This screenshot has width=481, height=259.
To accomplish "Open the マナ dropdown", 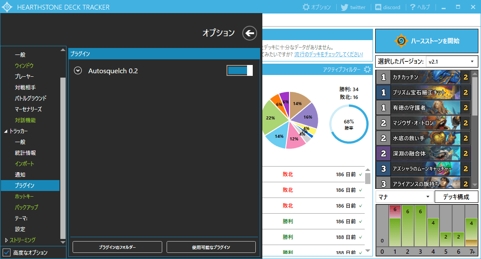I will (x=404, y=197).
